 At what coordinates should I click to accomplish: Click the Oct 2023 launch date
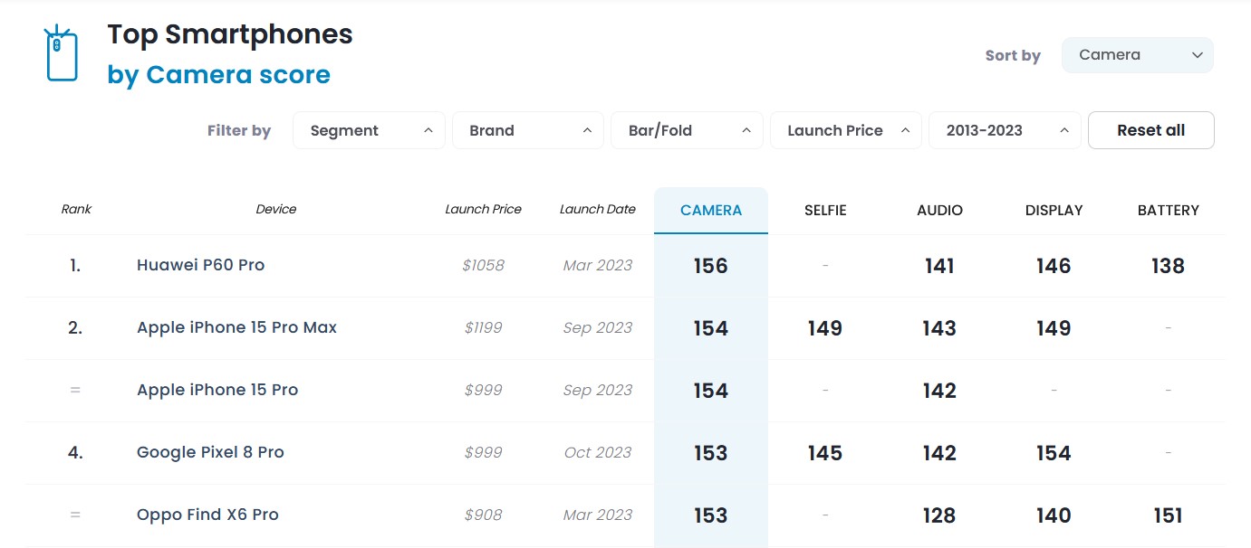click(598, 452)
